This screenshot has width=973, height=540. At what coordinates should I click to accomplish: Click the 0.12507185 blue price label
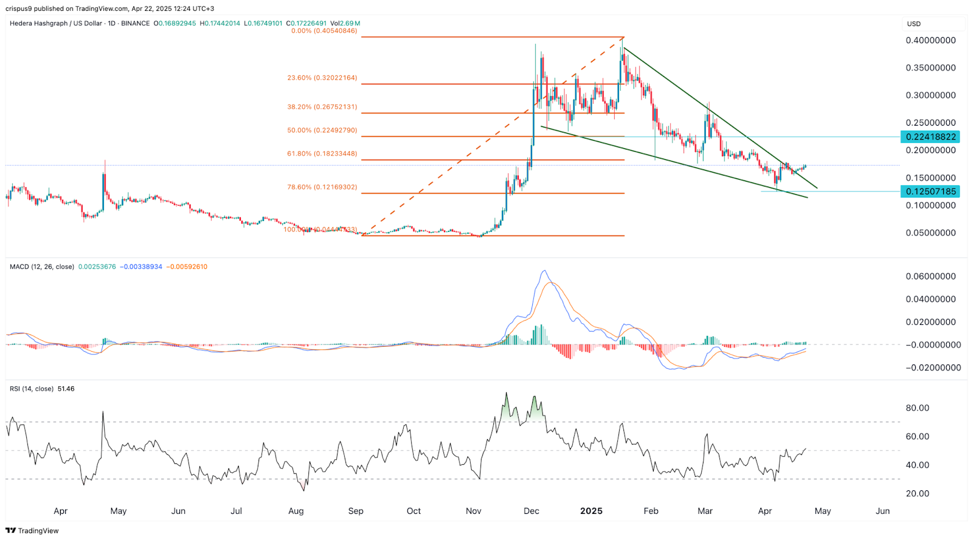click(930, 191)
